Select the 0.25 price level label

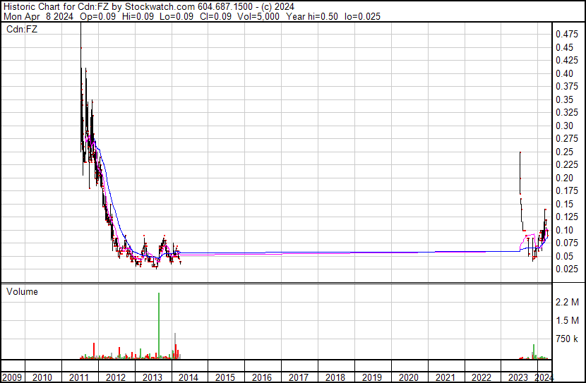(x=564, y=152)
